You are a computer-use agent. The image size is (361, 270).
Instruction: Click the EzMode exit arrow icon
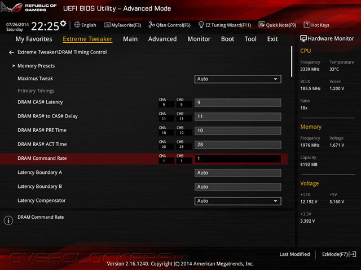pyautogui.click(x=353, y=254)
